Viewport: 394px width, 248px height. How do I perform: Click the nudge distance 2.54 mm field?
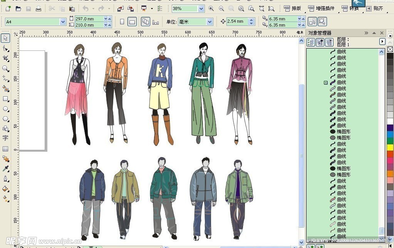coord(238,22)
